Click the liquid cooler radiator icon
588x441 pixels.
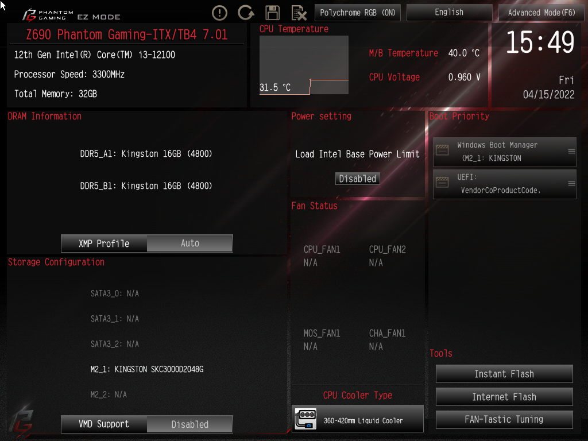(x=305, y=419)
